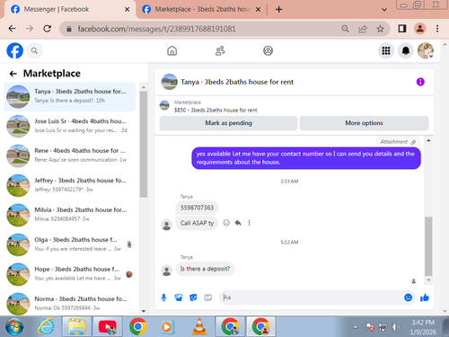Share this page icon in the address bar
449x337 pixels.
pyautogui.click(x=363, y=29)
